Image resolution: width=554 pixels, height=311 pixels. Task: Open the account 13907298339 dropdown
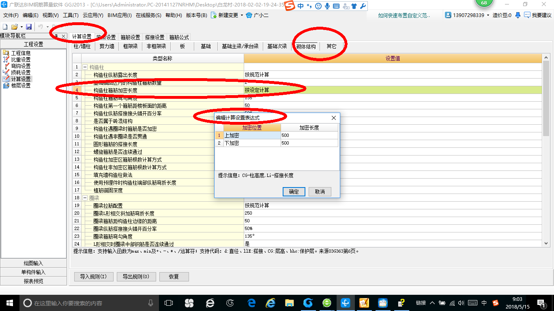(x=488, y=15)
